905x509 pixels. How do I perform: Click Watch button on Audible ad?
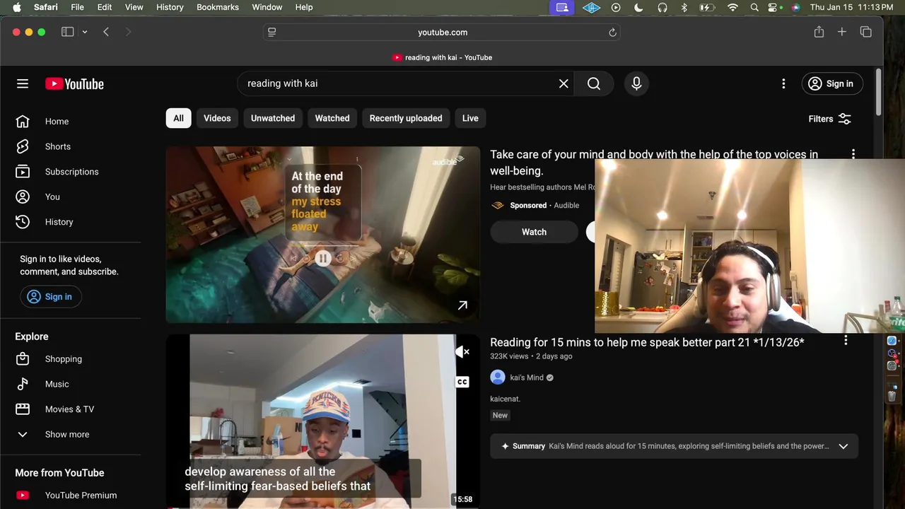(x=534, y=232)
